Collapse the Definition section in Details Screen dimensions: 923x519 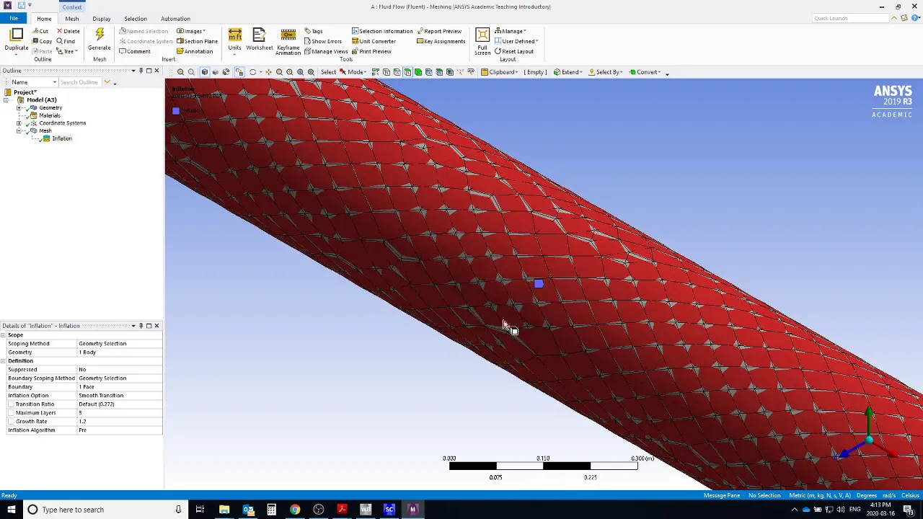point(4,361)
